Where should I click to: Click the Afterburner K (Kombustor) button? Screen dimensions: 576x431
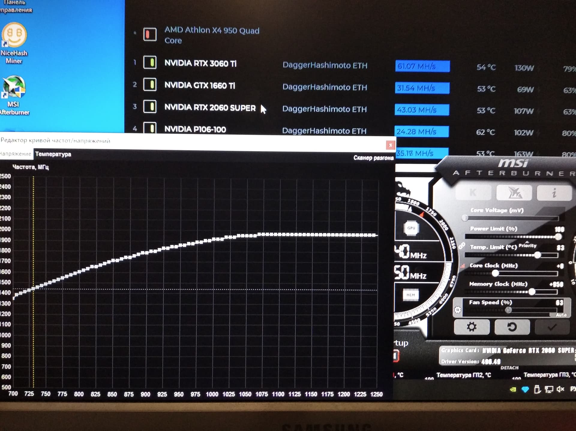473,192
